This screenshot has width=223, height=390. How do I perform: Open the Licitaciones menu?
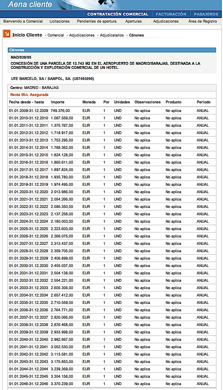pyautogui.click(x=59, y=21)
